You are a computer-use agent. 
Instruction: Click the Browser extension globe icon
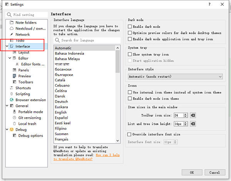pyautogui.click(x=12, y=100)
